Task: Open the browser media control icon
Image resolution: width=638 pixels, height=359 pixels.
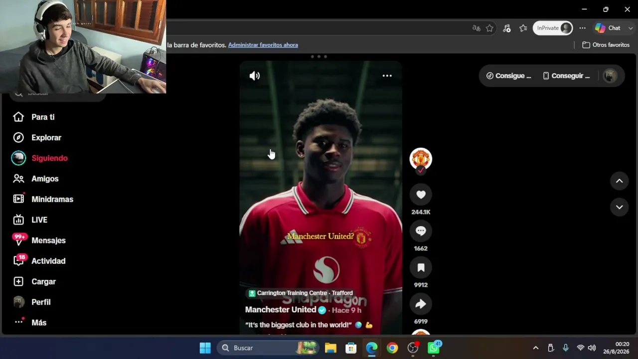Action: 506,28
